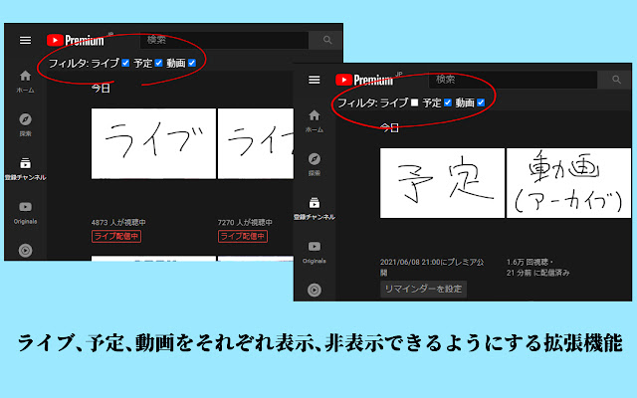Click リマインダーを設定 button
The image size is (637, 398).
click(423, 290)
